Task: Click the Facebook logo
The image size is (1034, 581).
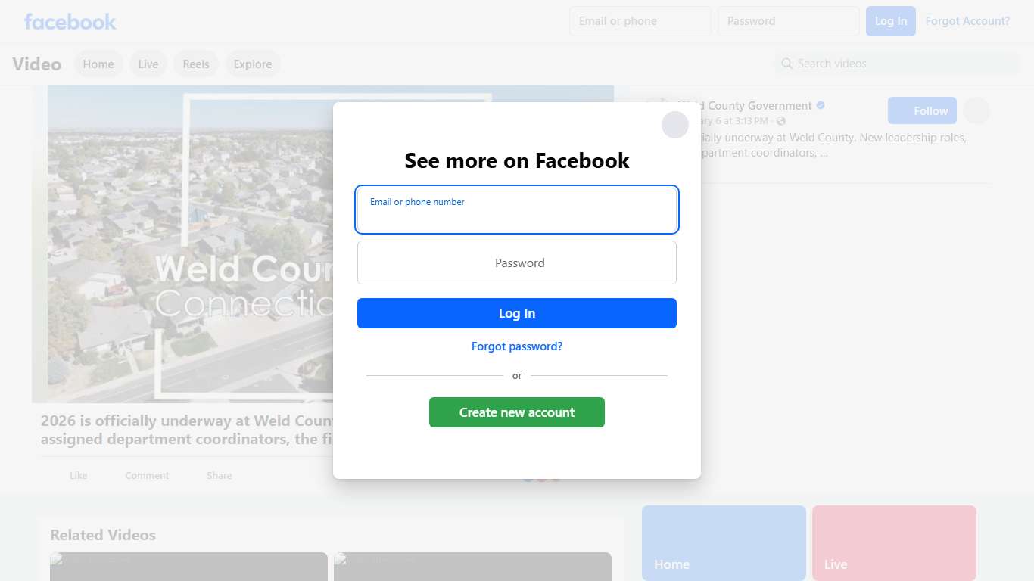Action: click(70, 22)
